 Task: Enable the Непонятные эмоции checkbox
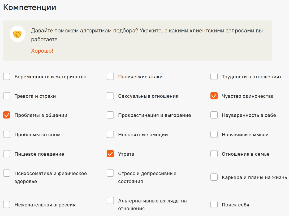[110, 134]
